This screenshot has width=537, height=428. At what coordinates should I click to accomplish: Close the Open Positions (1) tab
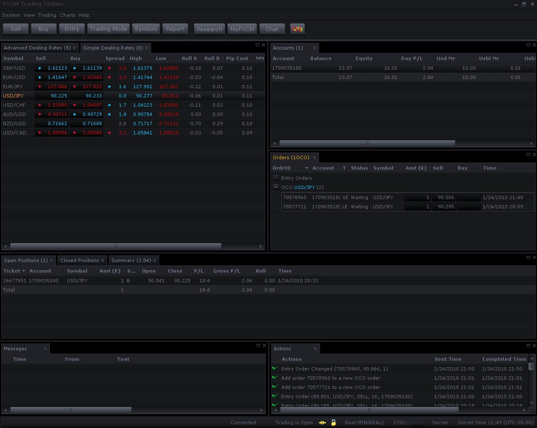tap(52, 261)
